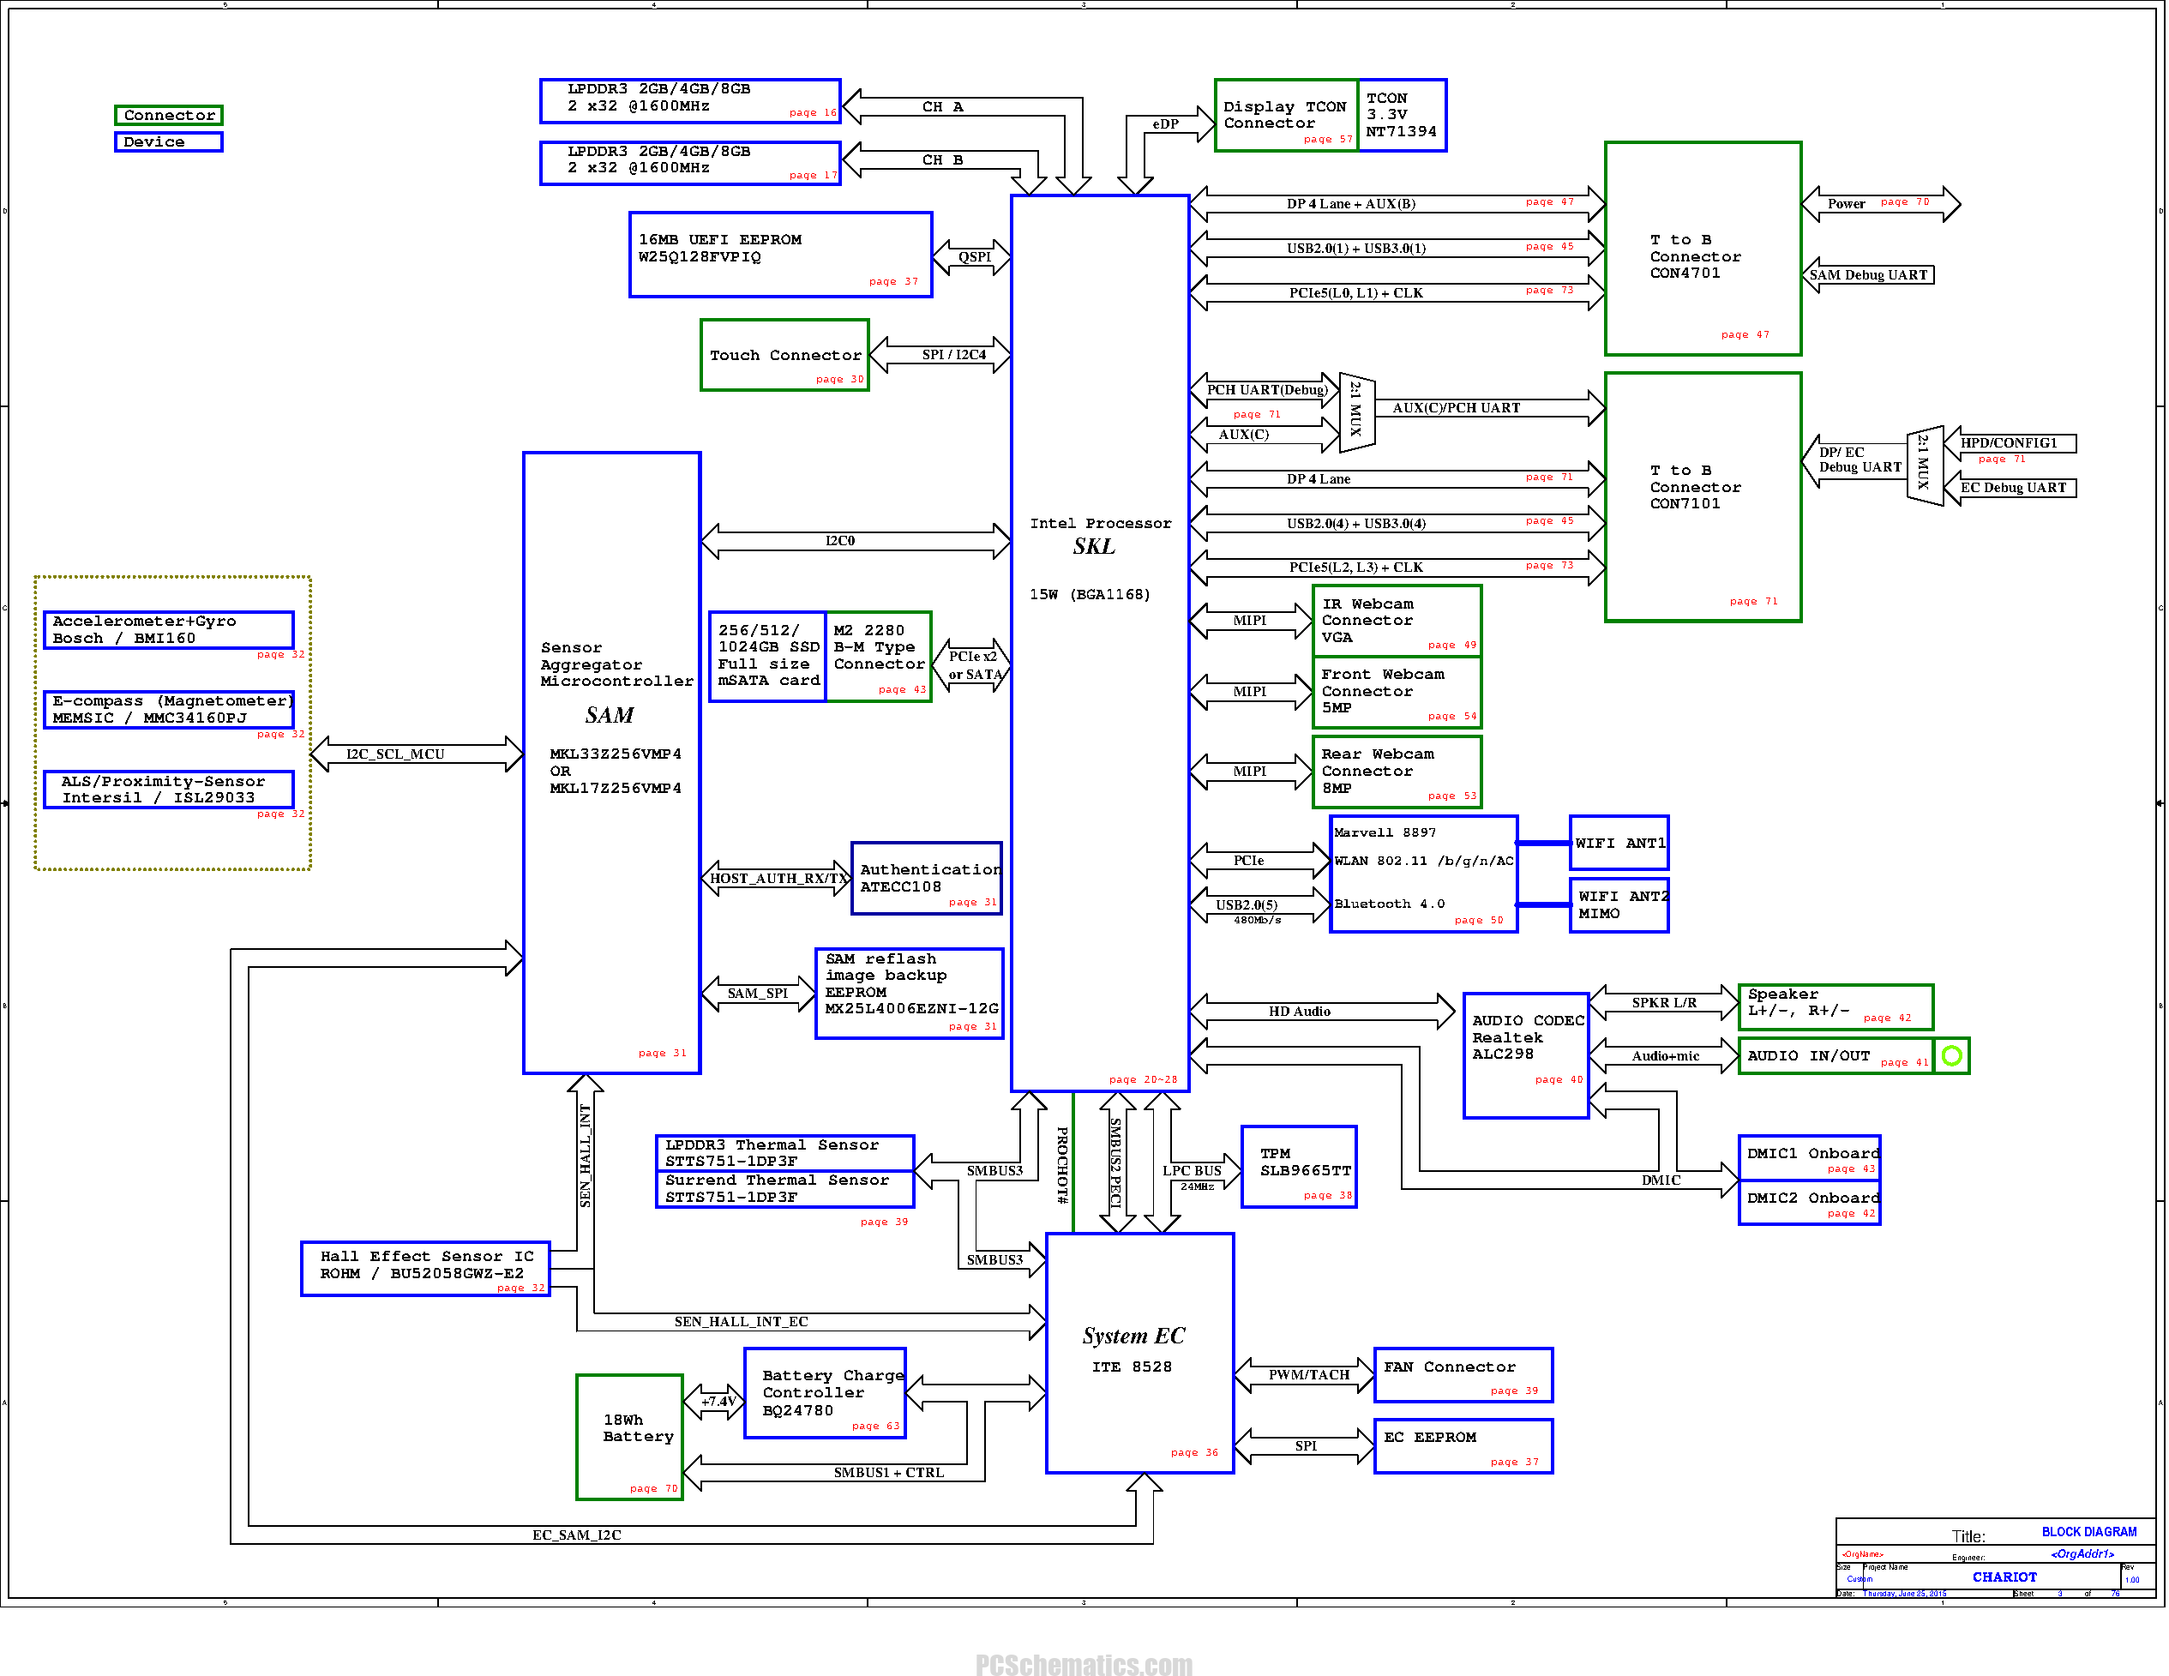Click the Hall Effect Sensor IC block
This screenshot has height=1676, width=2169.
[425, 1268]
